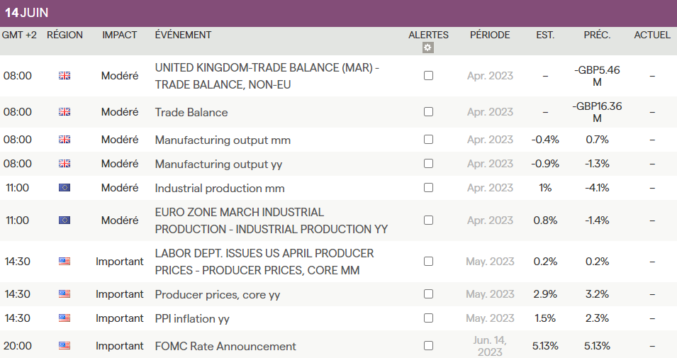Open the FOMC Rate Announcement event
Image resolution: width=677 pixels, height=358 pixels.
coord(225,346)
